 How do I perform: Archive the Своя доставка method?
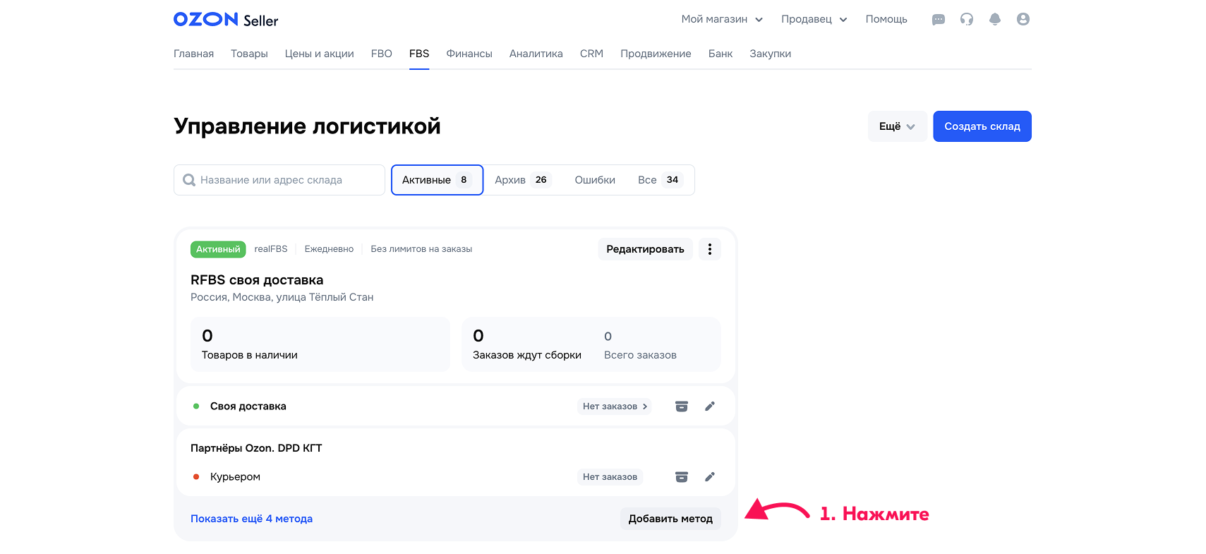[682, 407]
